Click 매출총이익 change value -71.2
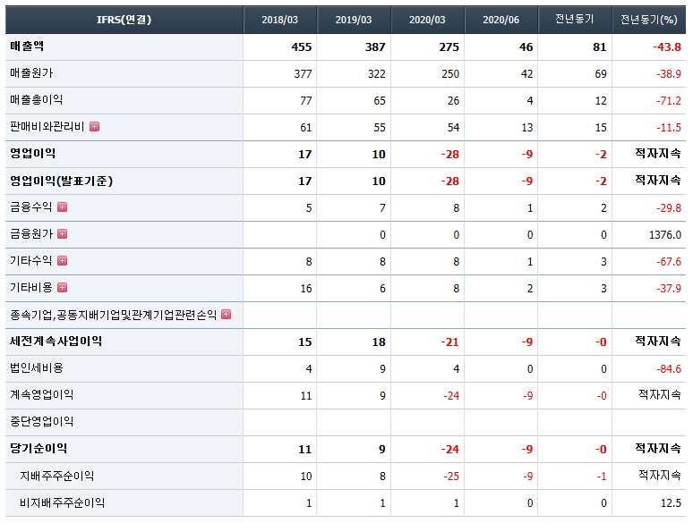Image resolution: width=693 pixels, height=523 pixels. [669, 101]
